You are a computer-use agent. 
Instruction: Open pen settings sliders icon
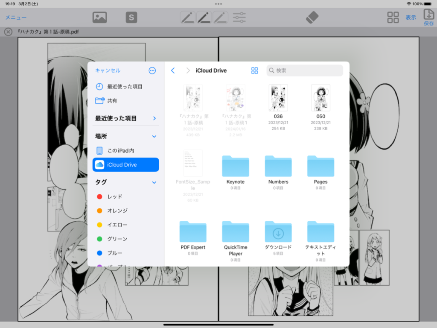(239, 17)
